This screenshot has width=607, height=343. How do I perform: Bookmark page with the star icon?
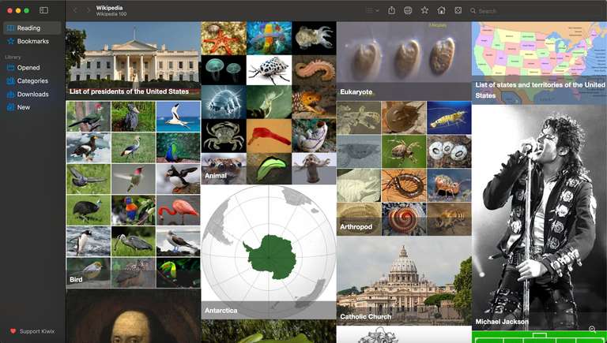coord(424,10)
